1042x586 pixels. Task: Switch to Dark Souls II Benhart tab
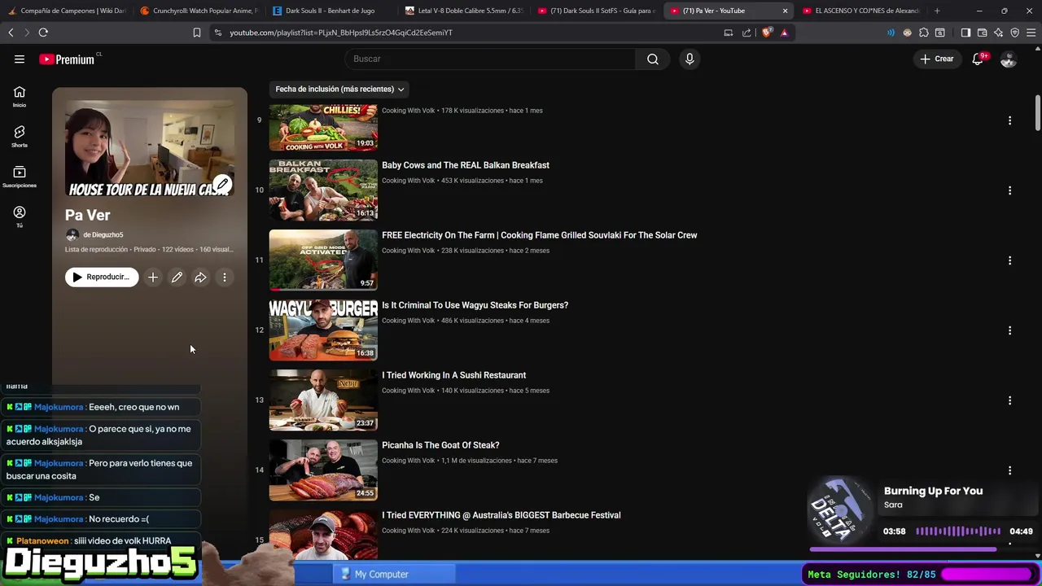(330, 11)
